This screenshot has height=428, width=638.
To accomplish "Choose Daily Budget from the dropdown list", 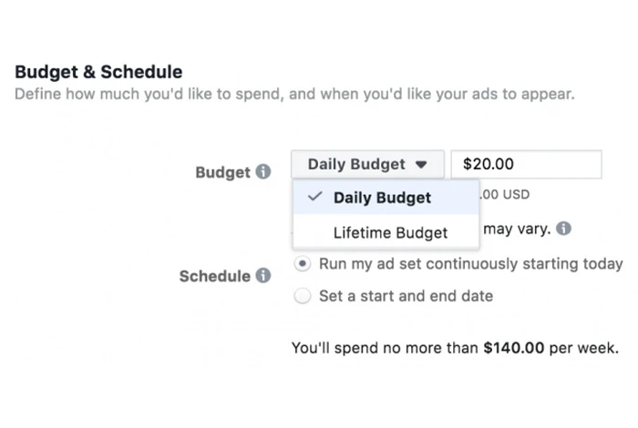I will [x=382, y=198].
